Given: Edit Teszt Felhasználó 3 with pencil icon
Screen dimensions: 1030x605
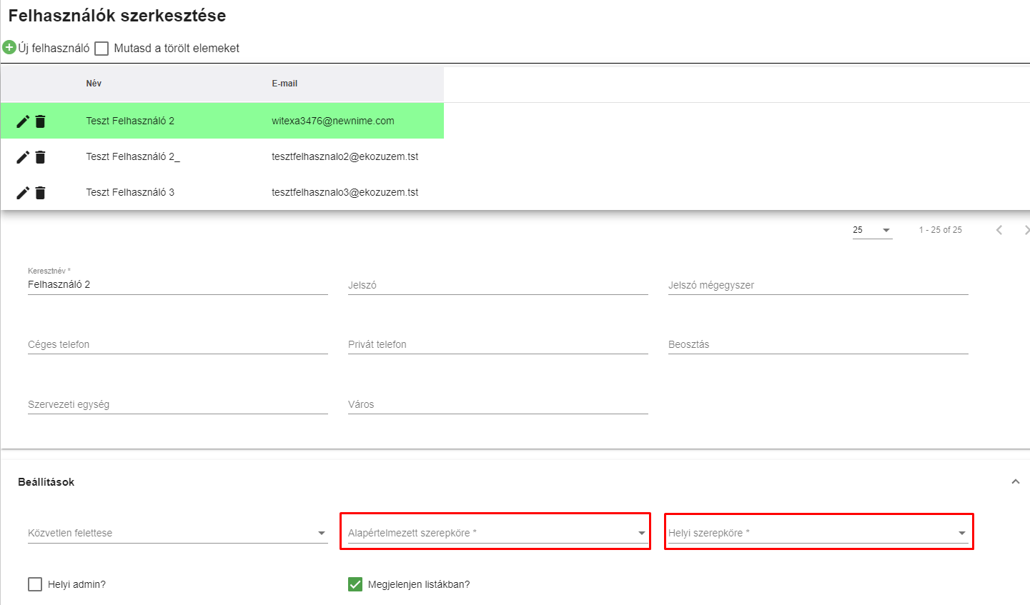Looking at the screenshot, I should pyautogui.click(x=23, y=193).
